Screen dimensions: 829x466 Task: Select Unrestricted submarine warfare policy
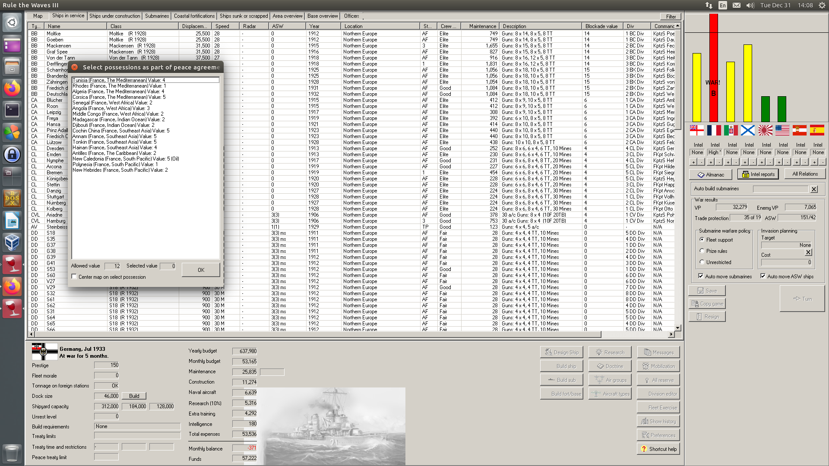(x=702, y=262)
